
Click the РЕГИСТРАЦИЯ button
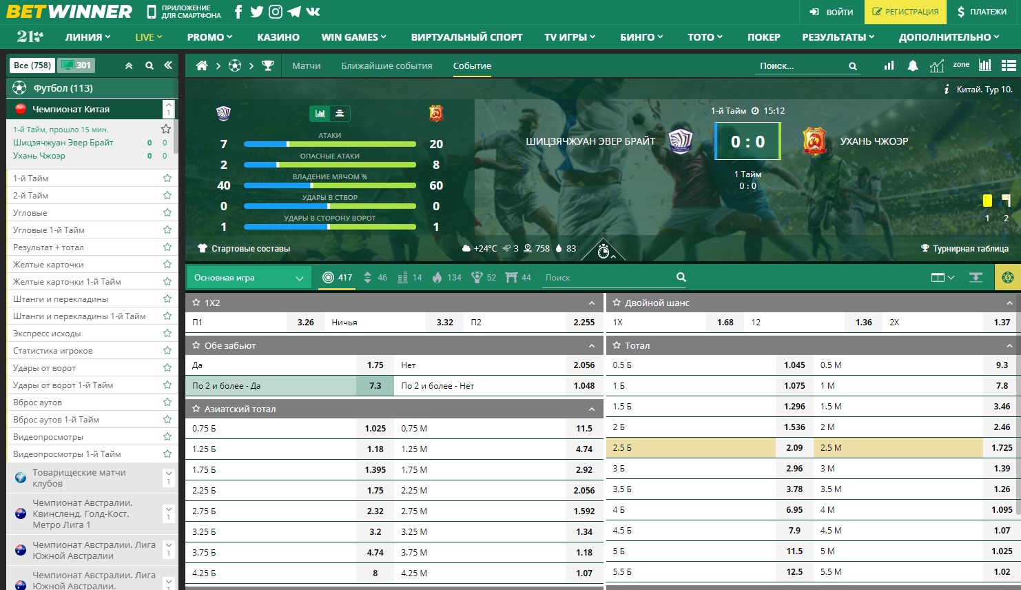click(x=905, y=12)
